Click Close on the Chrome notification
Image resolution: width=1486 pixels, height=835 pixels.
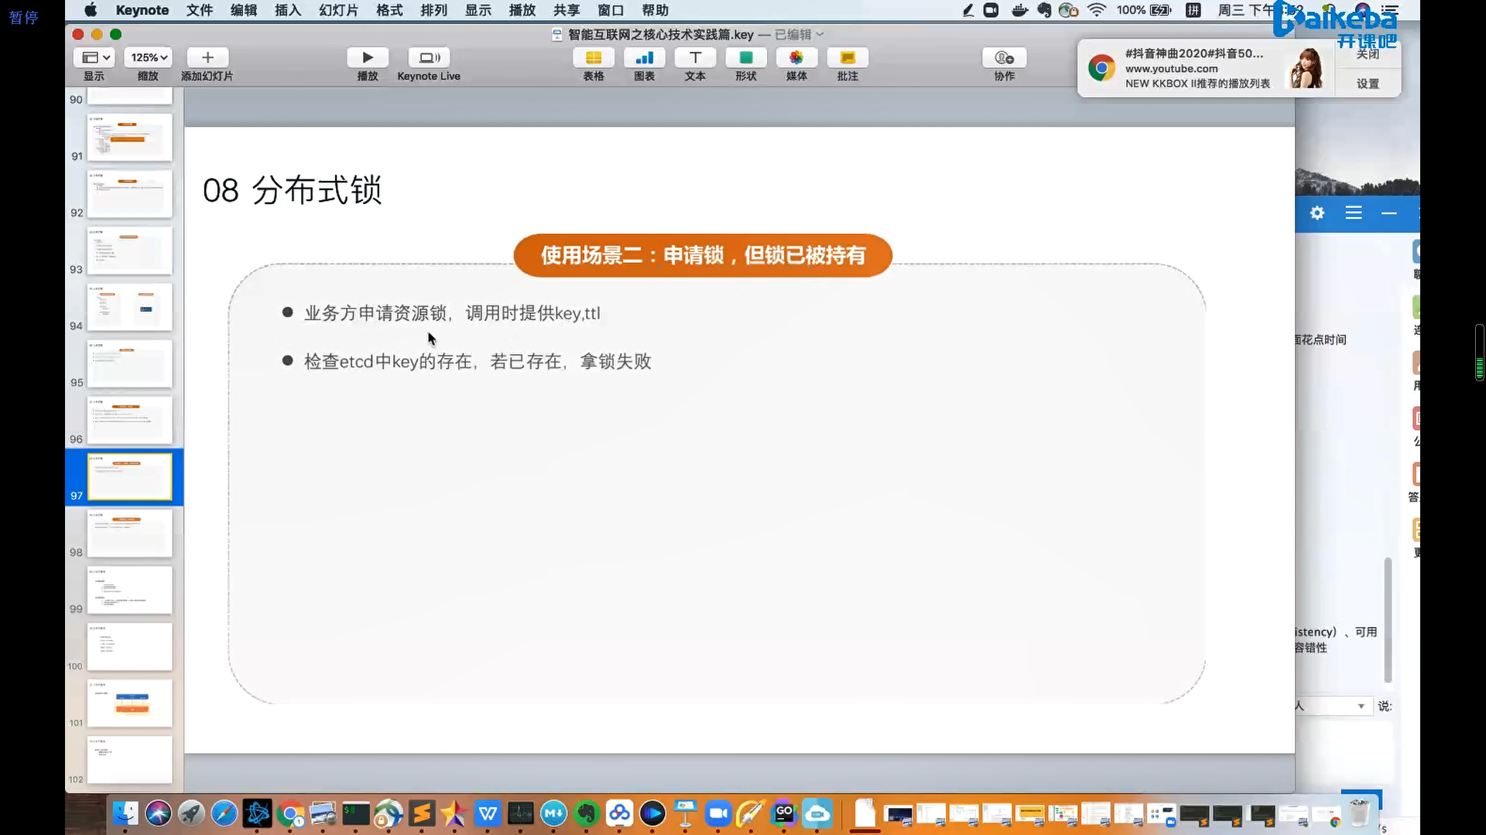[x=1368, y=55]
